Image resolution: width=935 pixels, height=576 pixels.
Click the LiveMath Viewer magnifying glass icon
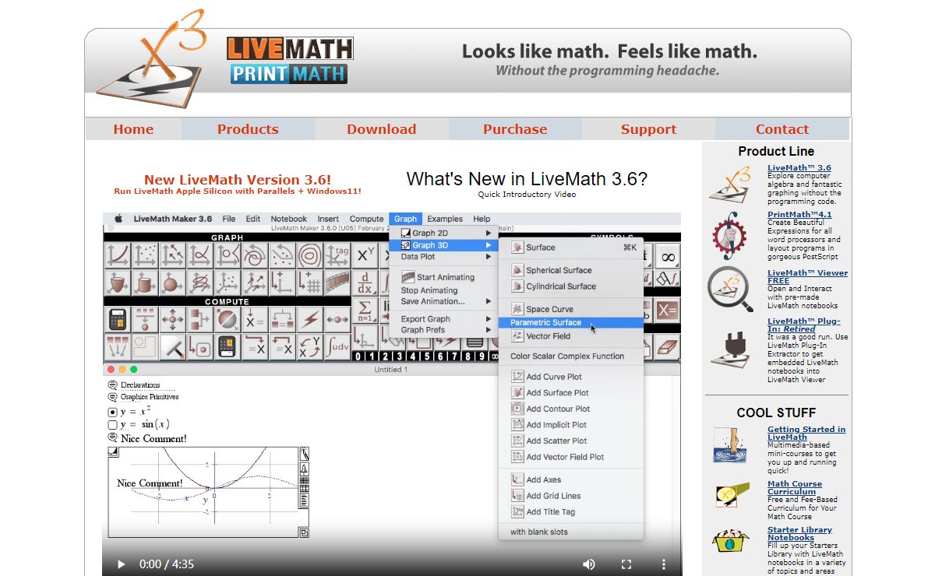tap(729, 289)
